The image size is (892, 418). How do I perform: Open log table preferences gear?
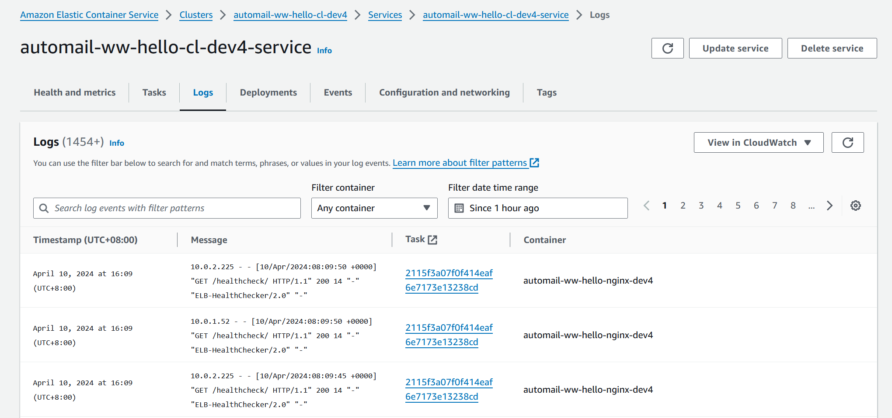tap(855, 206)
